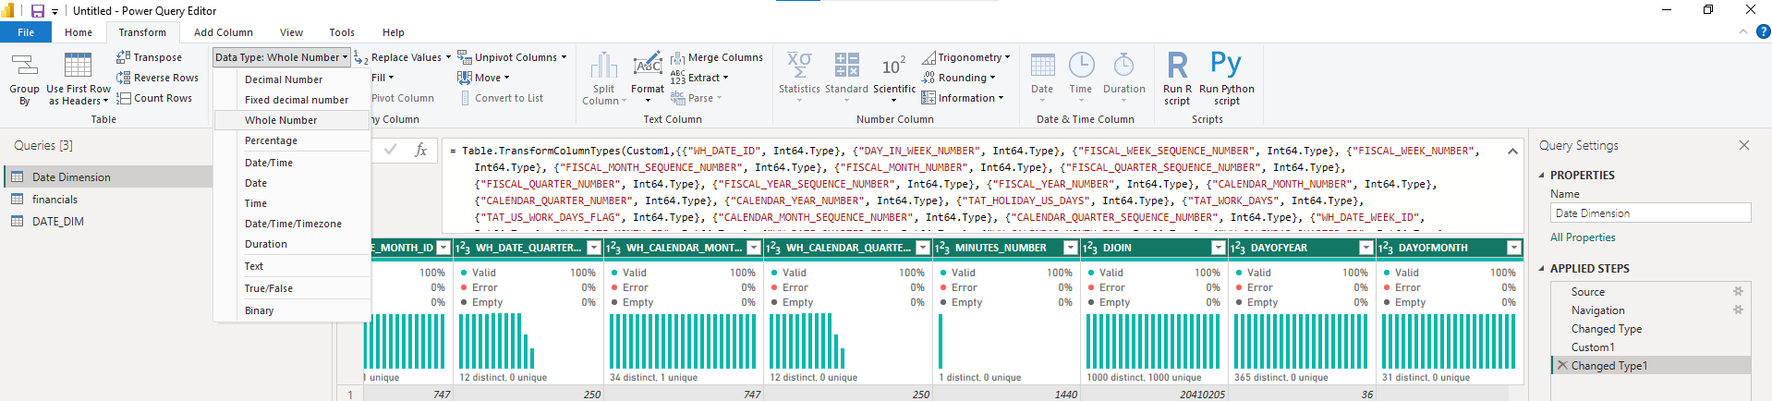The image size is (1772, 401).
Task: Collapse the ribbon with the chevron
Action: tap(1743, 31)
